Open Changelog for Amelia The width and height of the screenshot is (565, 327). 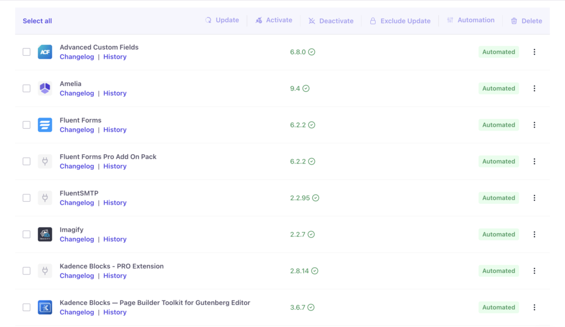(77, 93)
